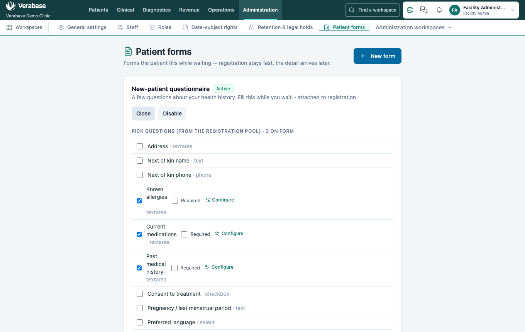Image resolution: width=525 pixels, height=332 pixels.
Task: Click the General settings gear icon
Action: click(x=61, y=27)
